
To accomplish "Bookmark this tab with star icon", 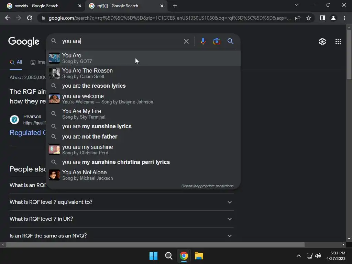I will 309,18.
